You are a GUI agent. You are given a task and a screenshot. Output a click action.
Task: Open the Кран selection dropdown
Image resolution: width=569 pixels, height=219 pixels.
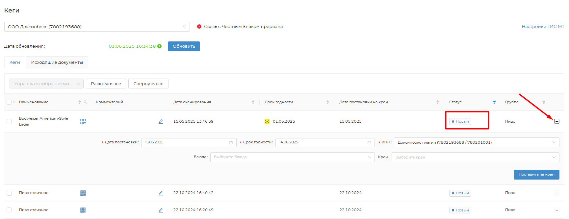click(x=475, y=157)
